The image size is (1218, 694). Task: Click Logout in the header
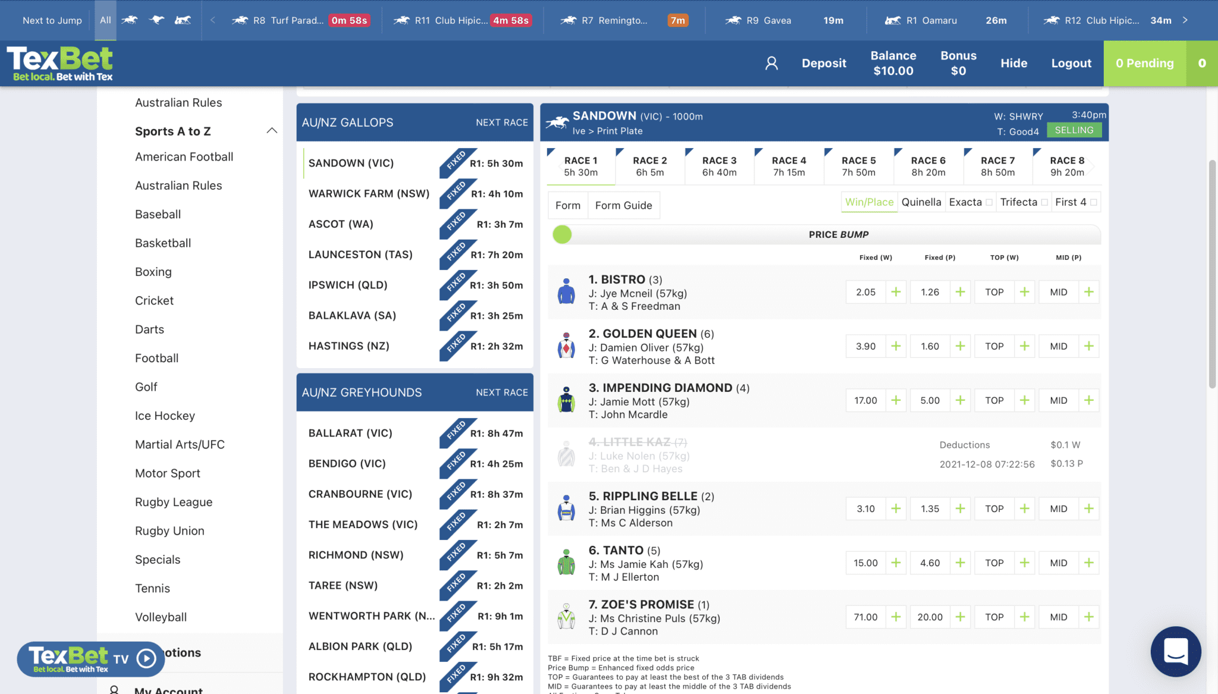click(x=1071, y=63)
